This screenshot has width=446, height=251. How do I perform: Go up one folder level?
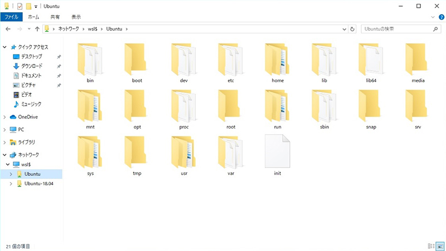[x=37, y=29]
